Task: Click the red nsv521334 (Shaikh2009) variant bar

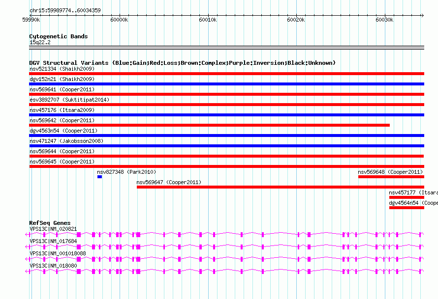Action: (226, 74)
